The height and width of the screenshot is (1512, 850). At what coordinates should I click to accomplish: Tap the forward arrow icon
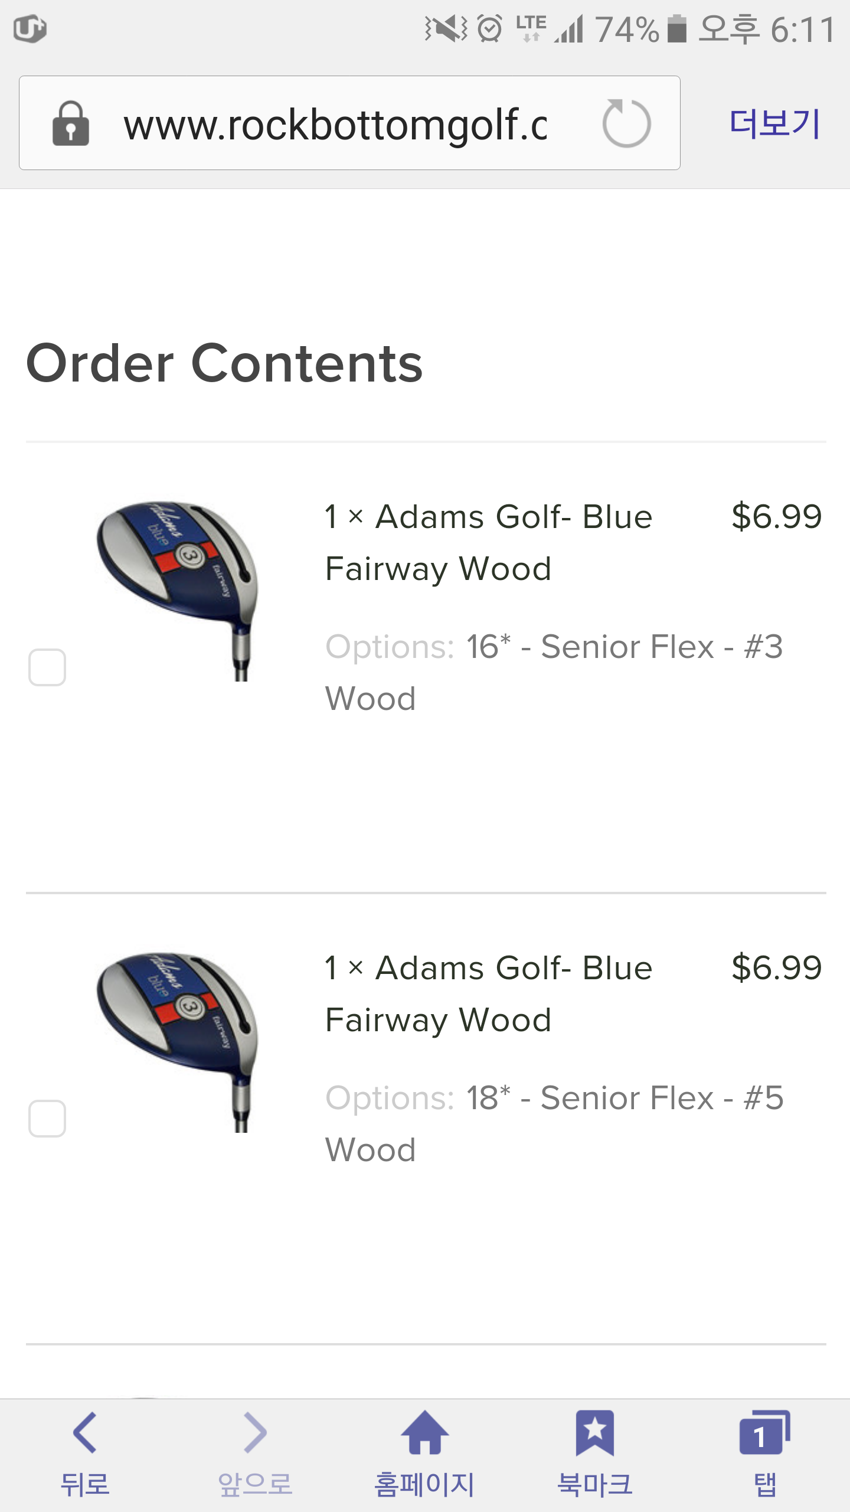coord(255,1433)
